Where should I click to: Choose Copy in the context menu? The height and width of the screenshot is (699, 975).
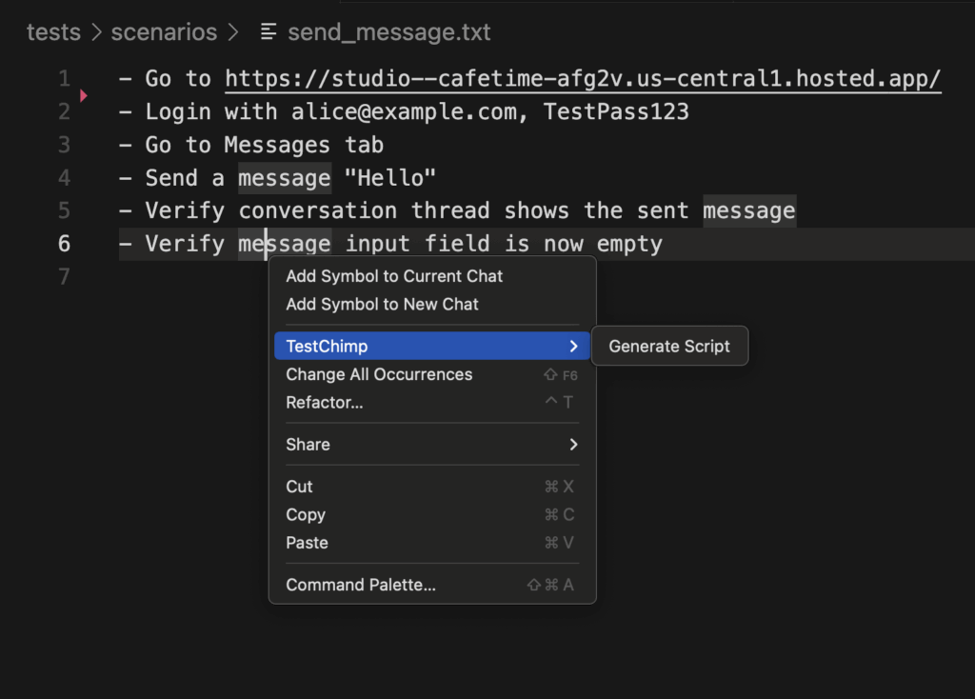tap(306, 515)
